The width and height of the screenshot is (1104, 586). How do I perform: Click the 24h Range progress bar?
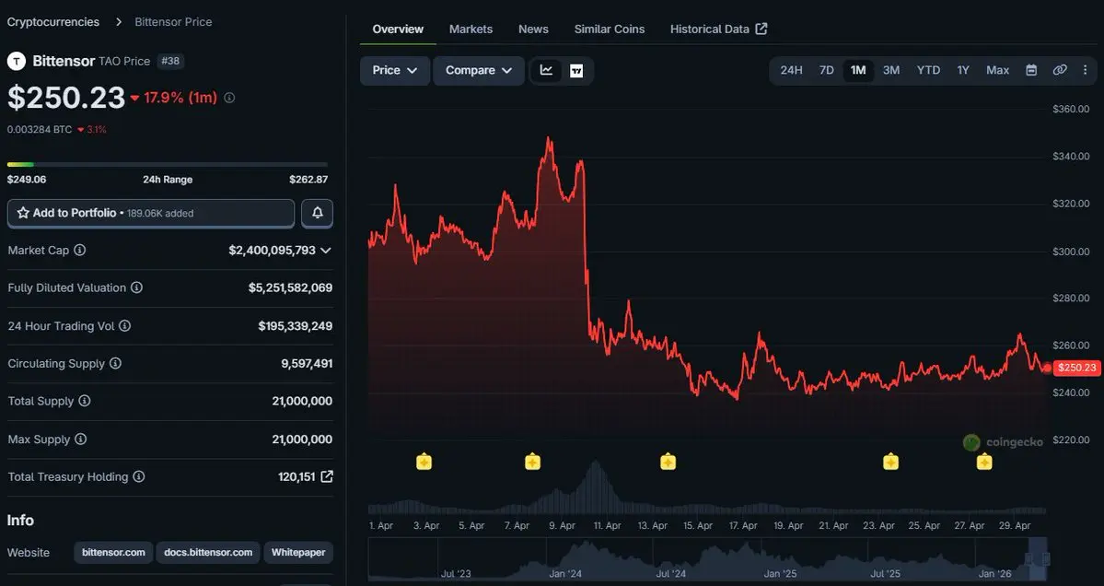click(x=168, y=165)
